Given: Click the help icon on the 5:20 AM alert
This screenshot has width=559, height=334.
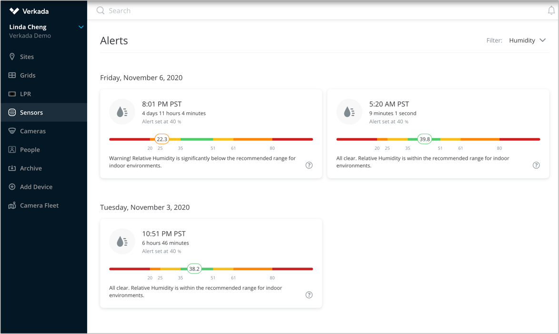Looking at the screenshot, I should click(x=536, y=165).
